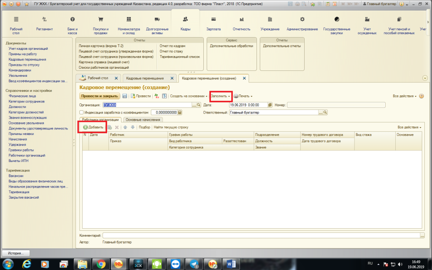Click the Добавить button

[x=93, y=127]
